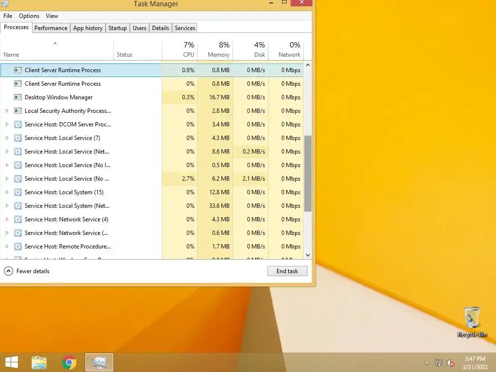Sort by the Status column
The height and width of the screenshot is (372, 496).
(x=138, y=50)
